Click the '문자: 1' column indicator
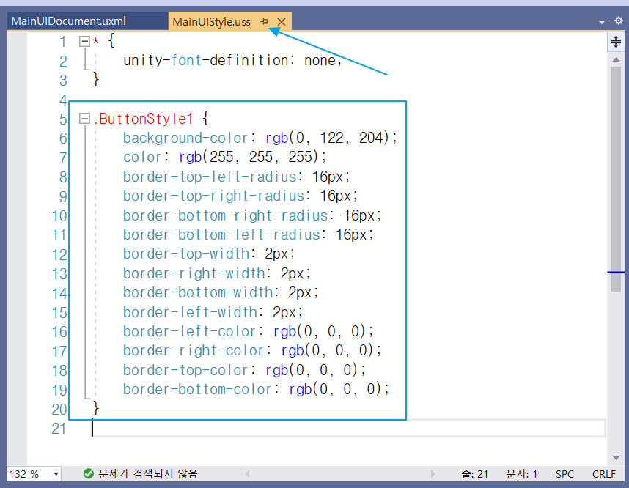The image size is (629, 488). point(521,474)
